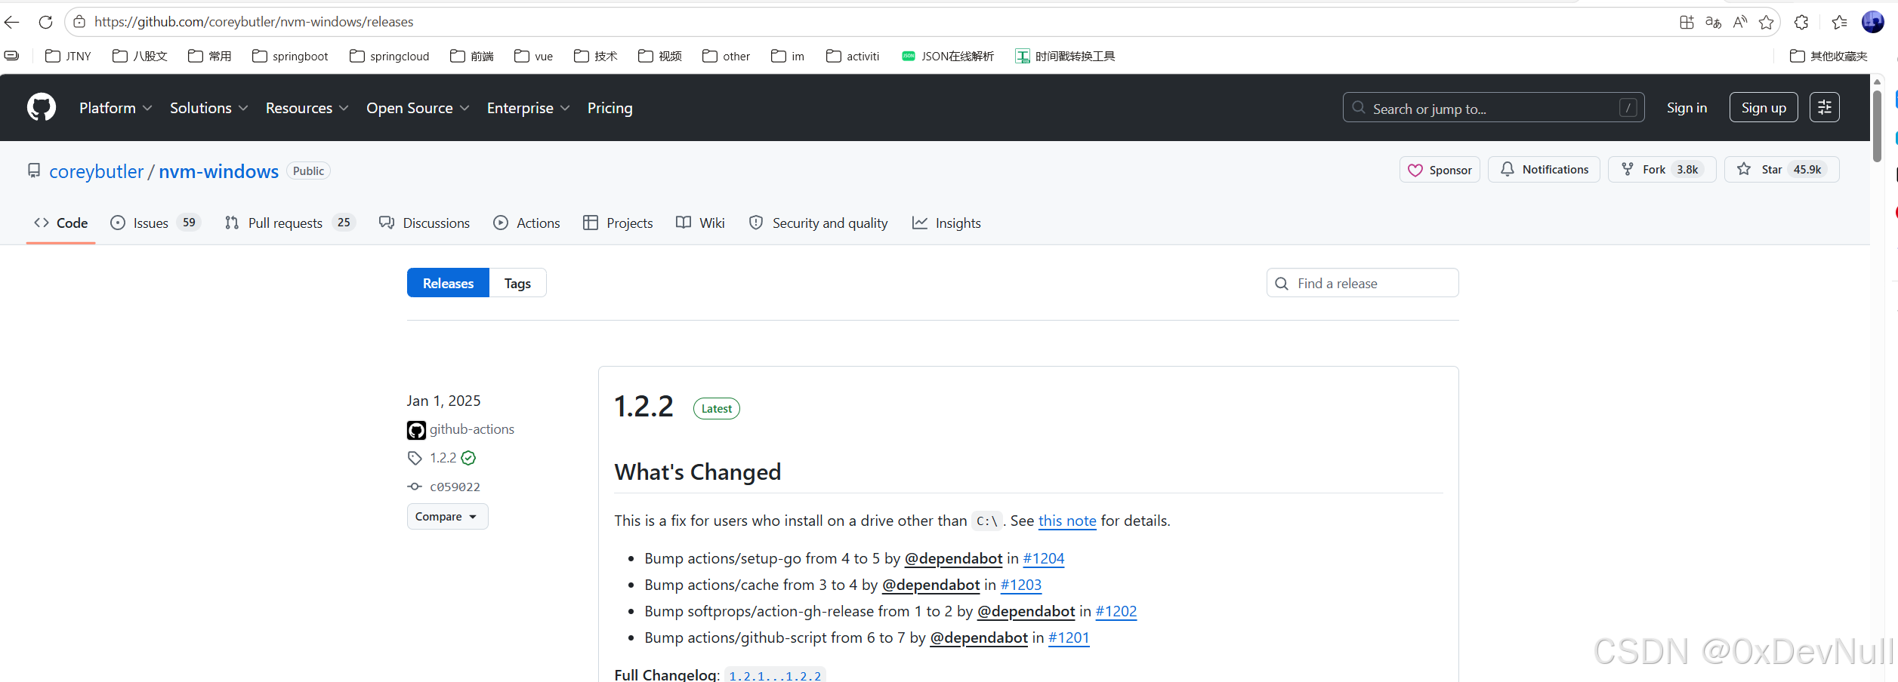The image size is (1898, 682).
Task: Open the nvm-windows repository link
Action: coord(218,171)
